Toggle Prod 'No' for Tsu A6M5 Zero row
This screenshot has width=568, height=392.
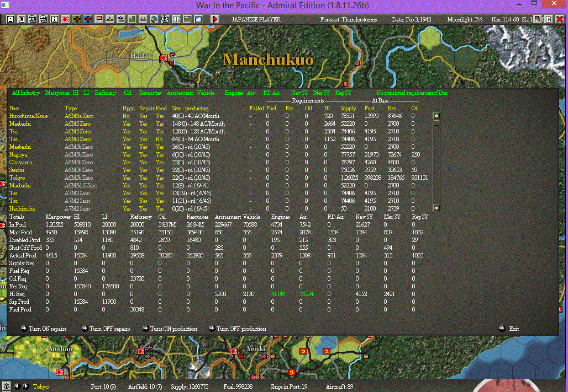coord(160,139)
